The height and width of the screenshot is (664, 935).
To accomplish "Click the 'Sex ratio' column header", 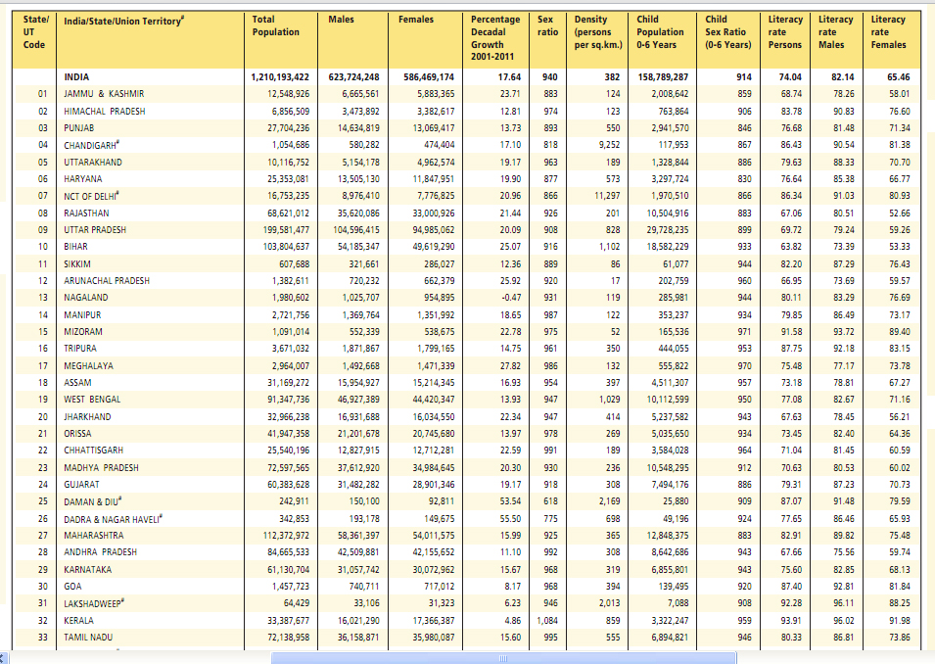I will click(x=547, y=25).
